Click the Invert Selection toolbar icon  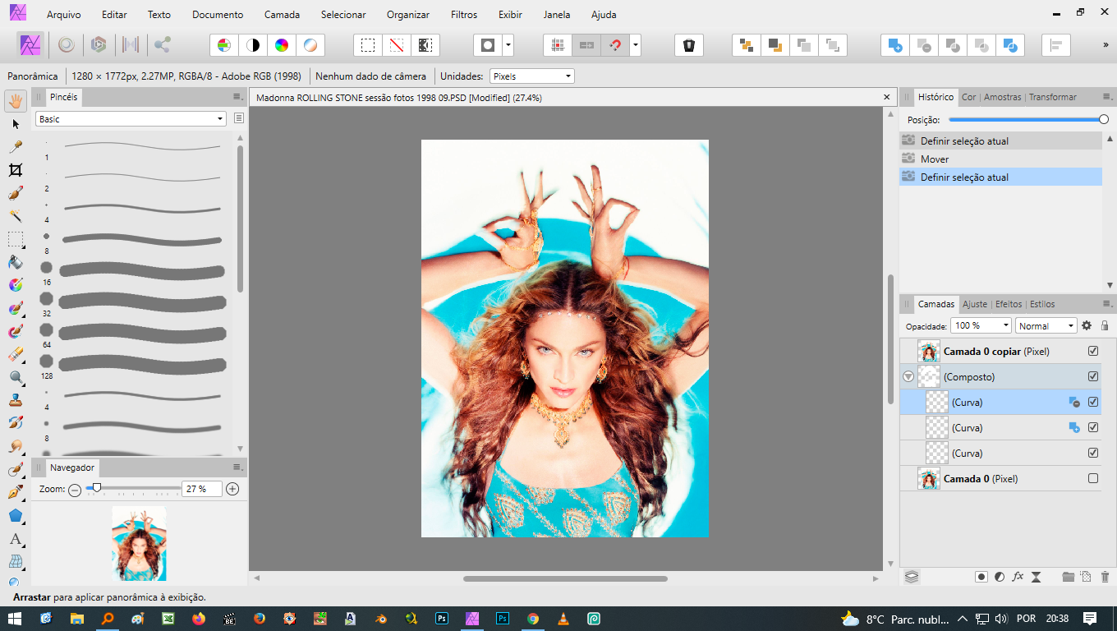point(425,45)
